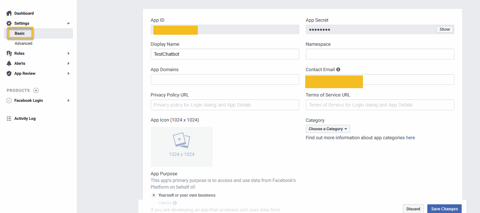Click the Alerts bell icon
Screen dimensions: 480x213
coord(9,63)
